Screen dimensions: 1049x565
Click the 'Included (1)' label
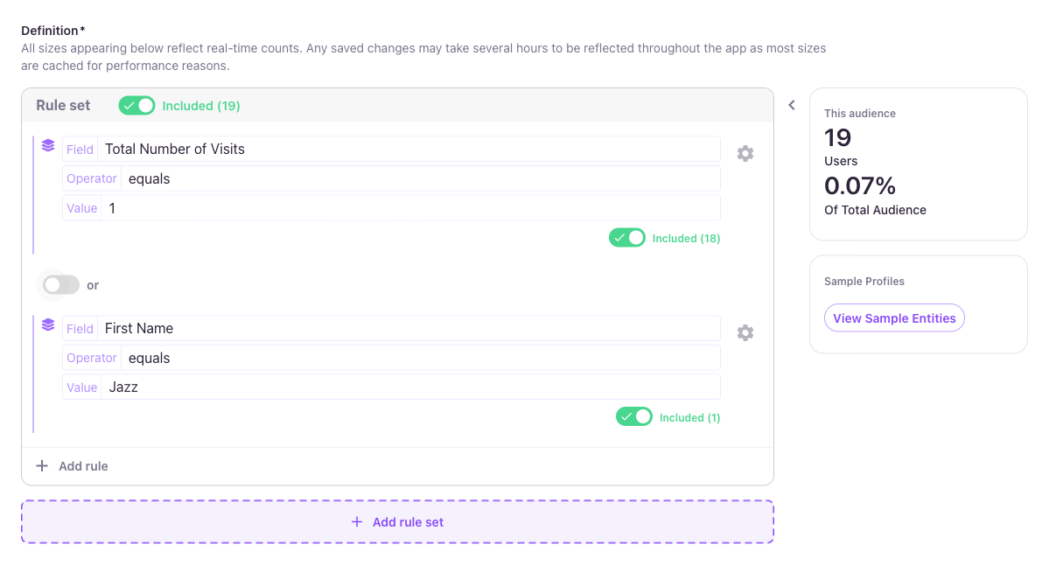coord(689,417)
